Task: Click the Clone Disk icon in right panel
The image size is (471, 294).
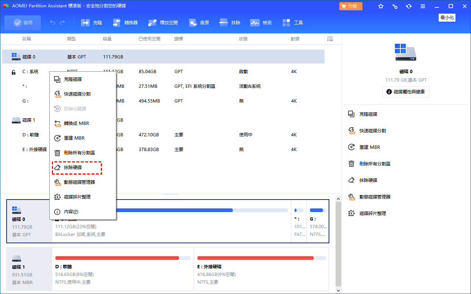Action: [351, 114]
